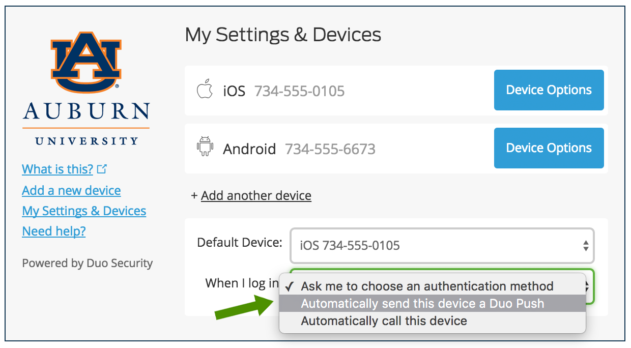The image size is (631, 348).
Task: Click the Android phone number 734-555-6673
Action: pyautogui.click(x=330, y=149)
